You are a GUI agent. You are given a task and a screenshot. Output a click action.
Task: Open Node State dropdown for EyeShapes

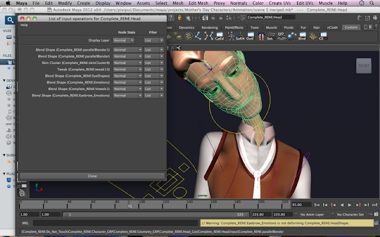coord(128,76)
